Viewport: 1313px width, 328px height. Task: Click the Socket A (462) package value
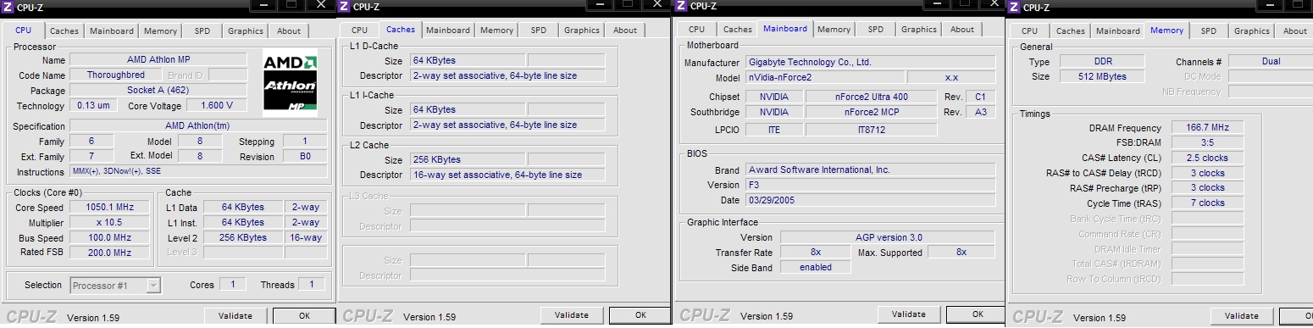[158, 91]
